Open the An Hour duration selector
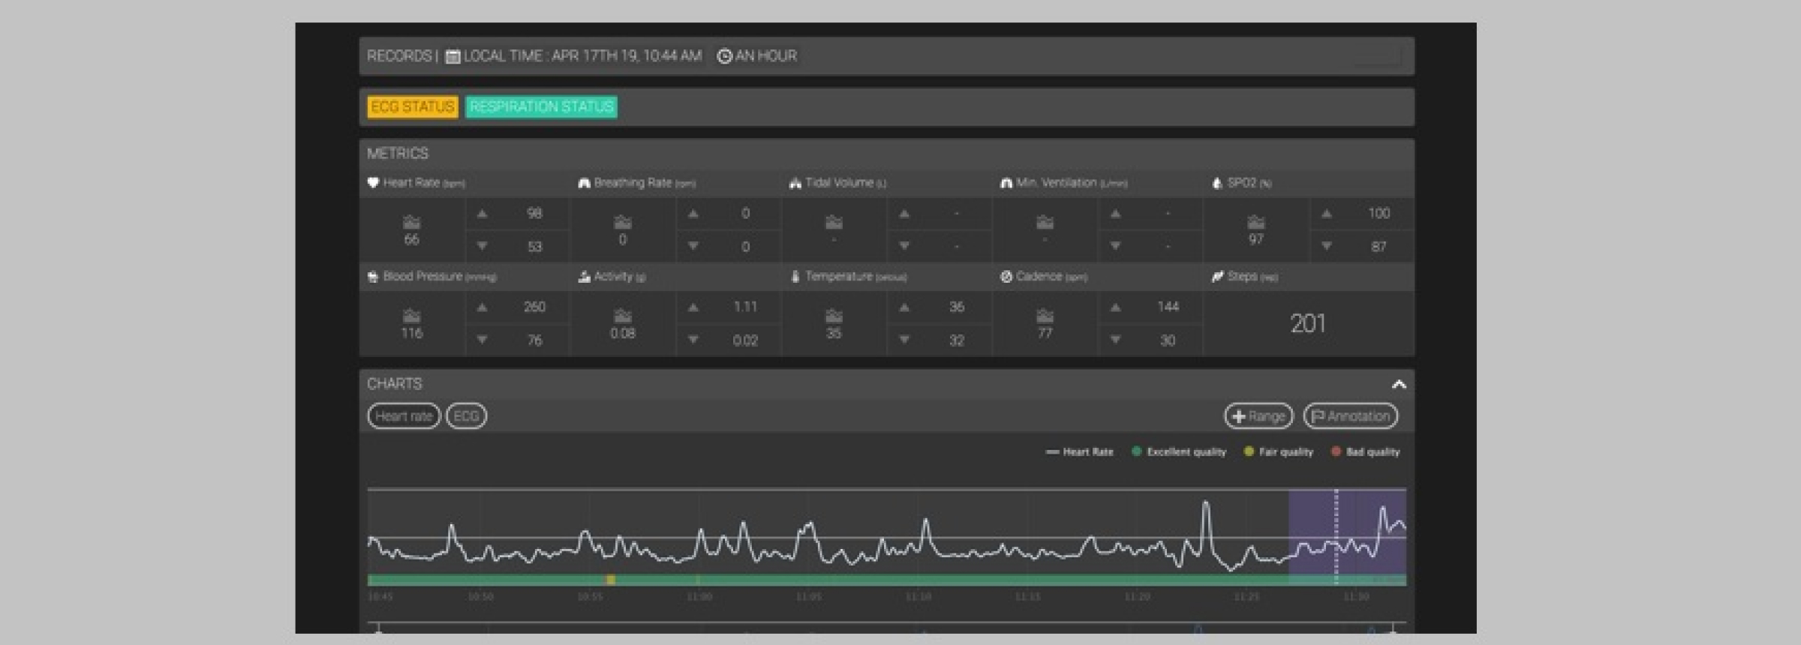The image size is (1801, 645). point(757,56)
